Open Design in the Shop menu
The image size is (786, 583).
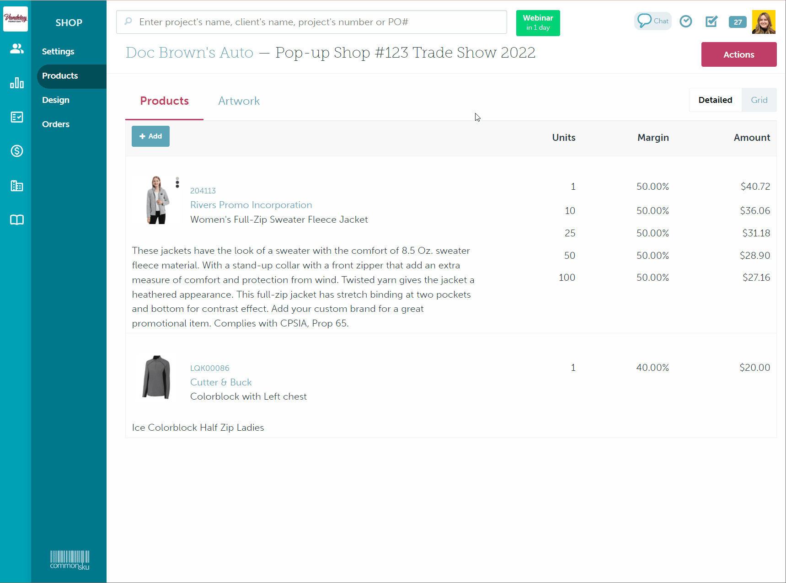pos(56,100)
